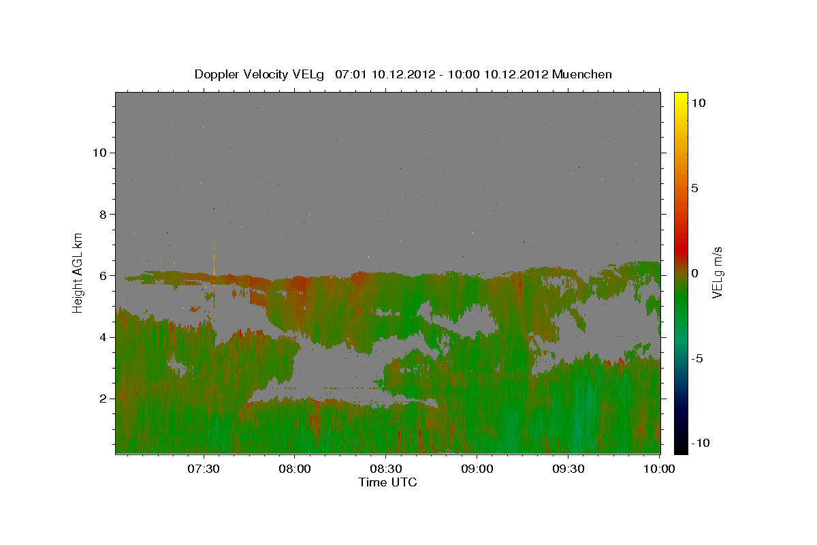Click the 10:00 time tick label
This screenshot has height=545, width=817.
[x=659, y=469]
